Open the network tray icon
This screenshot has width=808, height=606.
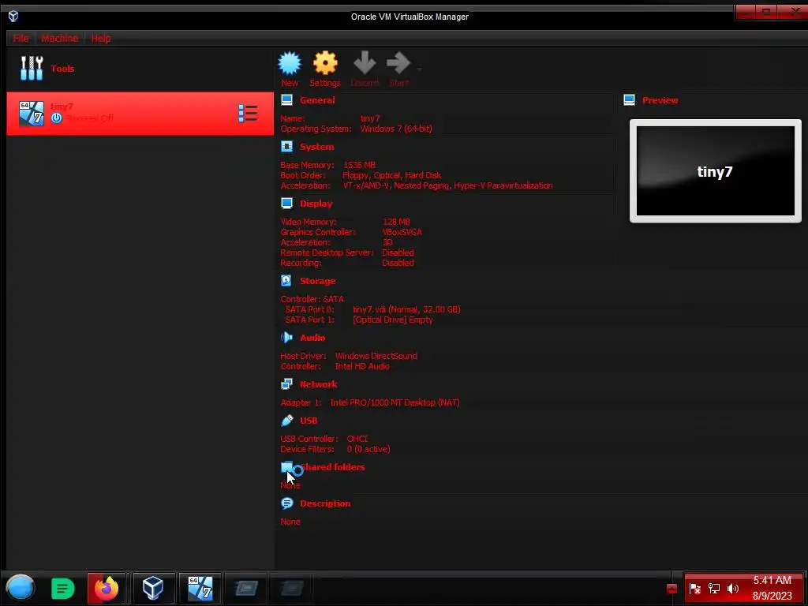coord(713,589)
